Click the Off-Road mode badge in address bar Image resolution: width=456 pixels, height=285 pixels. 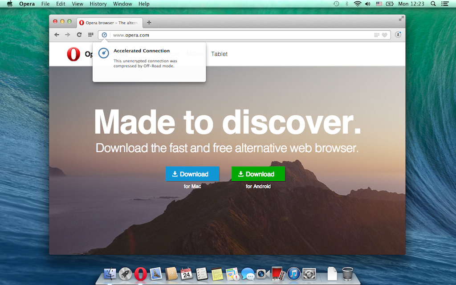[104, 35]
